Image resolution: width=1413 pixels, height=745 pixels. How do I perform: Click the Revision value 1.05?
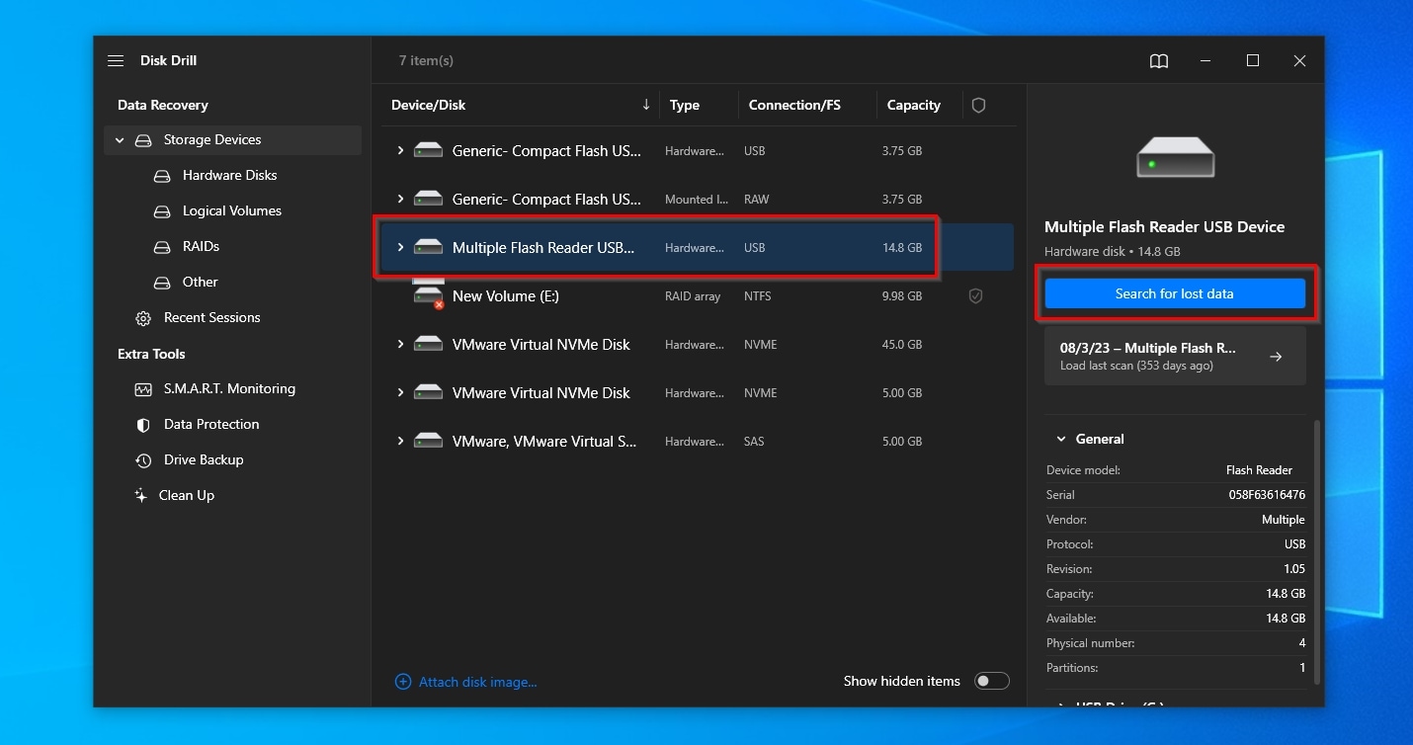coord(1293,569)
